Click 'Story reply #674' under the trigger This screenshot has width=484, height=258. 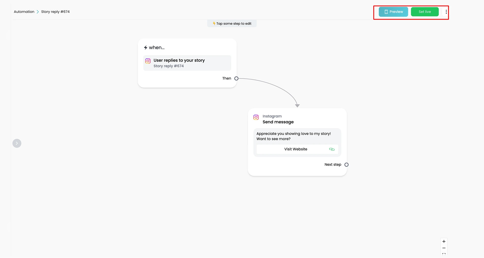[169, 66]
